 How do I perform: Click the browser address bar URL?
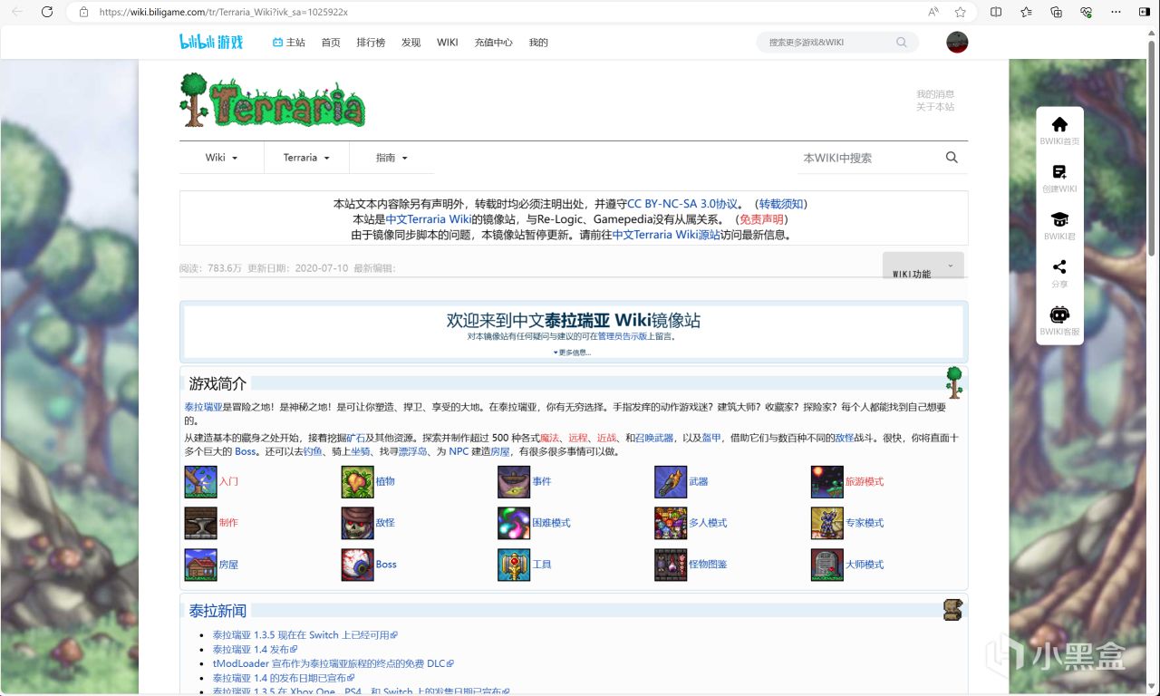click(x=224, y=12)
